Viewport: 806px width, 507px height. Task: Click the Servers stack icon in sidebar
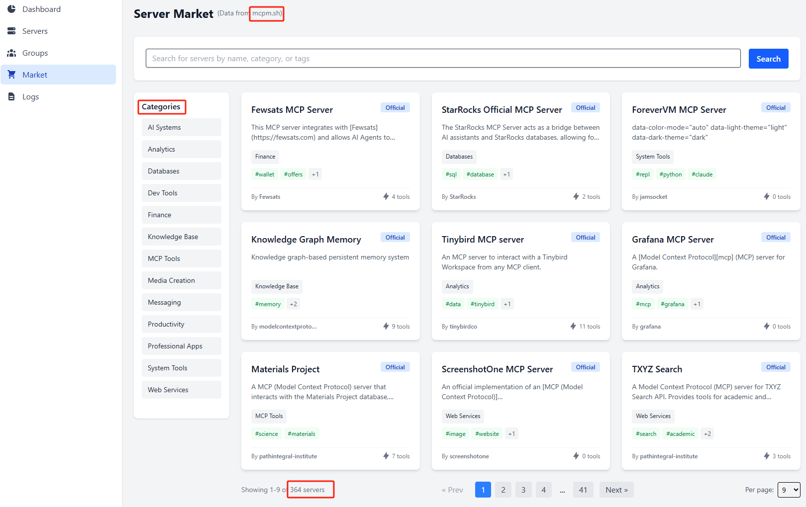point(11,31)
